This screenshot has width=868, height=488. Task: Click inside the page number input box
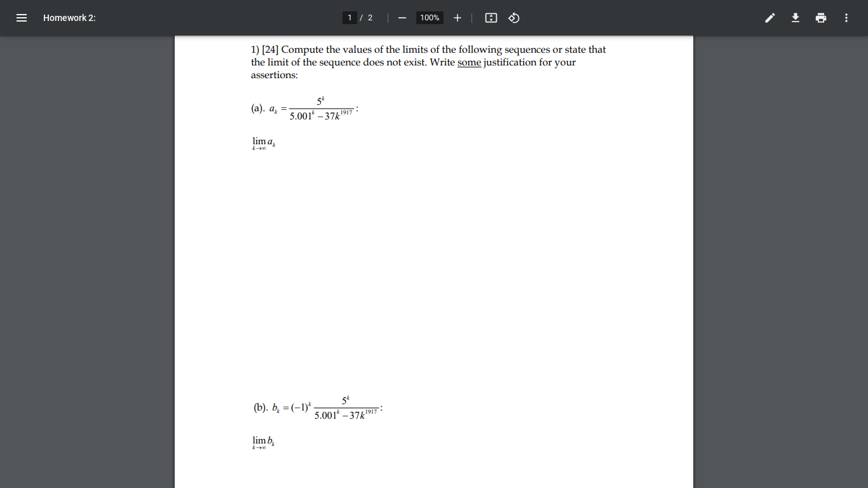pyautogui.click(x=349, y=18)
